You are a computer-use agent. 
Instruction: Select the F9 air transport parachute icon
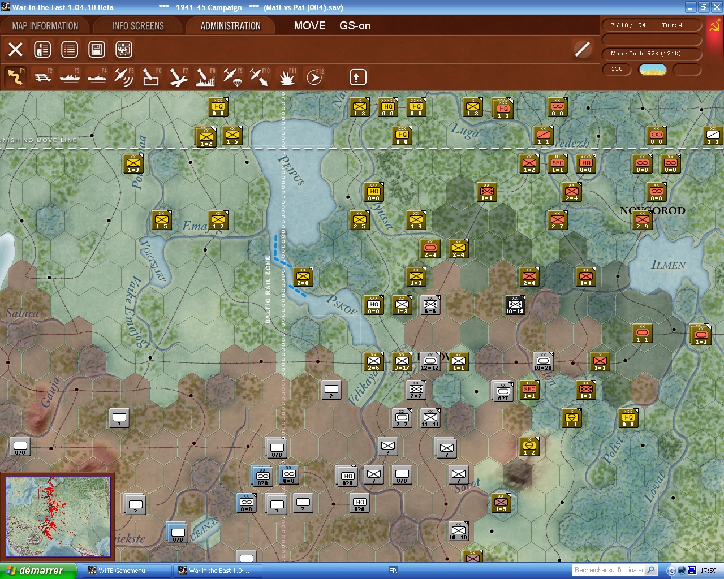232,77
